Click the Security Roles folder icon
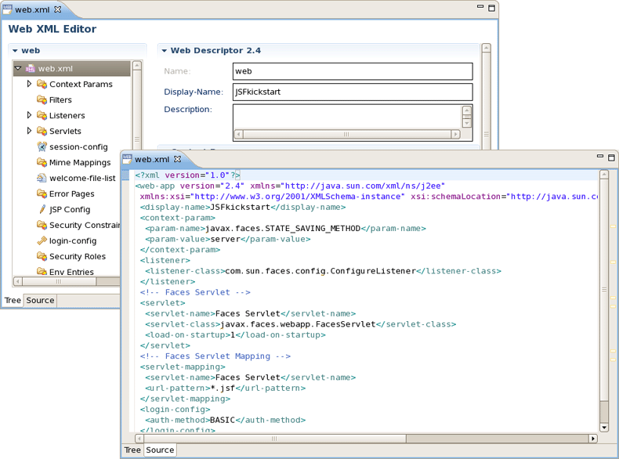The height and width of the screenshot is (459, 619). (x=42, y=256)
